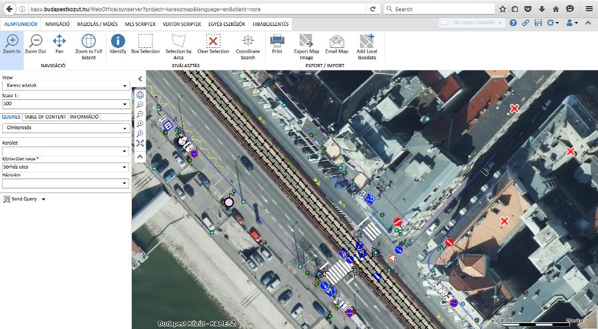Activate the Identify info tool
This screenshot has width=598, height=329.
click(x=118, y=44)
